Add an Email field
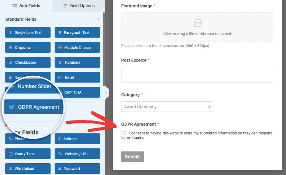Screen dimensions: 286x175 [77, 77]
